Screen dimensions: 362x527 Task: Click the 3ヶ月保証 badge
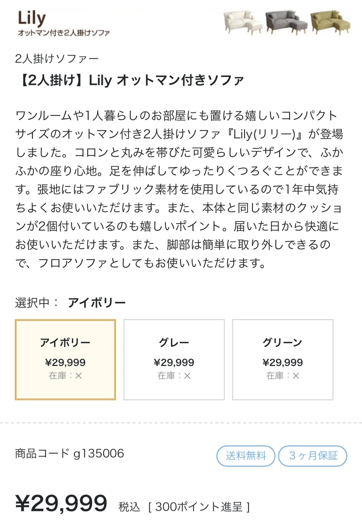click(x=313, y=456)
